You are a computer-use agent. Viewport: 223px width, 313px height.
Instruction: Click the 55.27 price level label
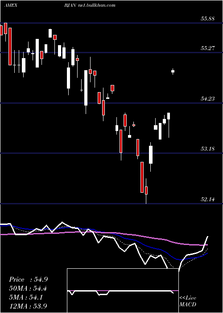coord(208,48)
